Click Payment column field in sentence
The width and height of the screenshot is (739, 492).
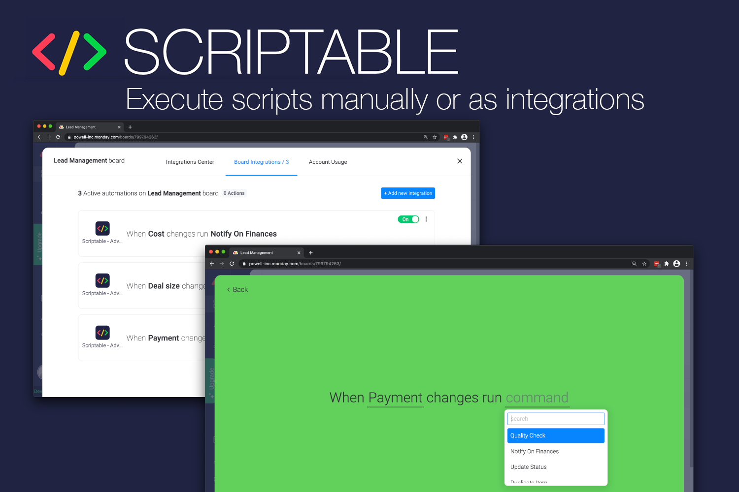tap(396, 398)
